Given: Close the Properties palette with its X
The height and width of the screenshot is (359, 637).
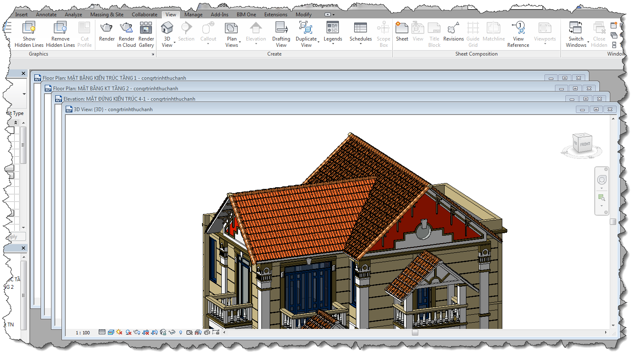Looking at the screenshot, I should point(23,73).
